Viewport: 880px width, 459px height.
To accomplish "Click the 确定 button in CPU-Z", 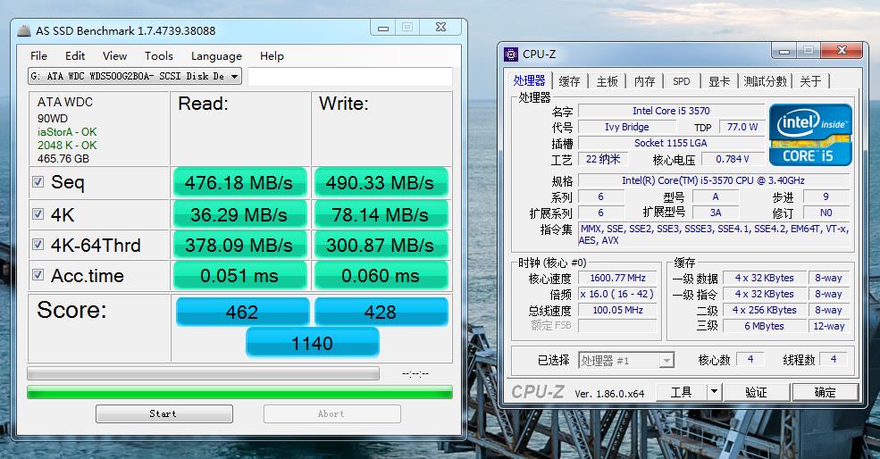I will 825,392.
